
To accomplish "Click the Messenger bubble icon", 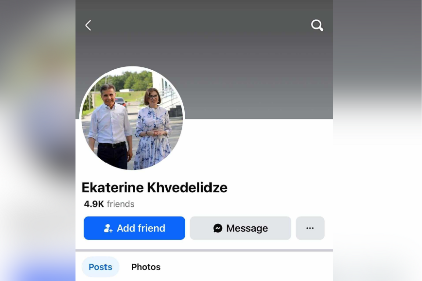I will point(218,228).
